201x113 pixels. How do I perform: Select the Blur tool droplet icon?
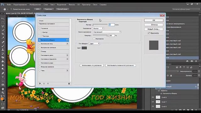tap(3, 65)
